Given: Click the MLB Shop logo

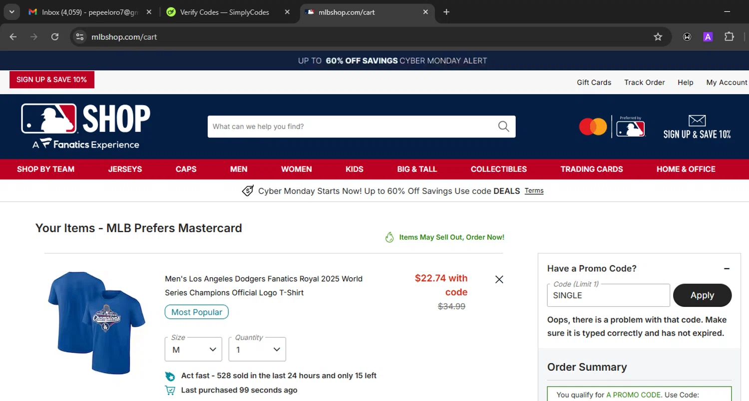Looking at the screenshot, I should (86, 126).
